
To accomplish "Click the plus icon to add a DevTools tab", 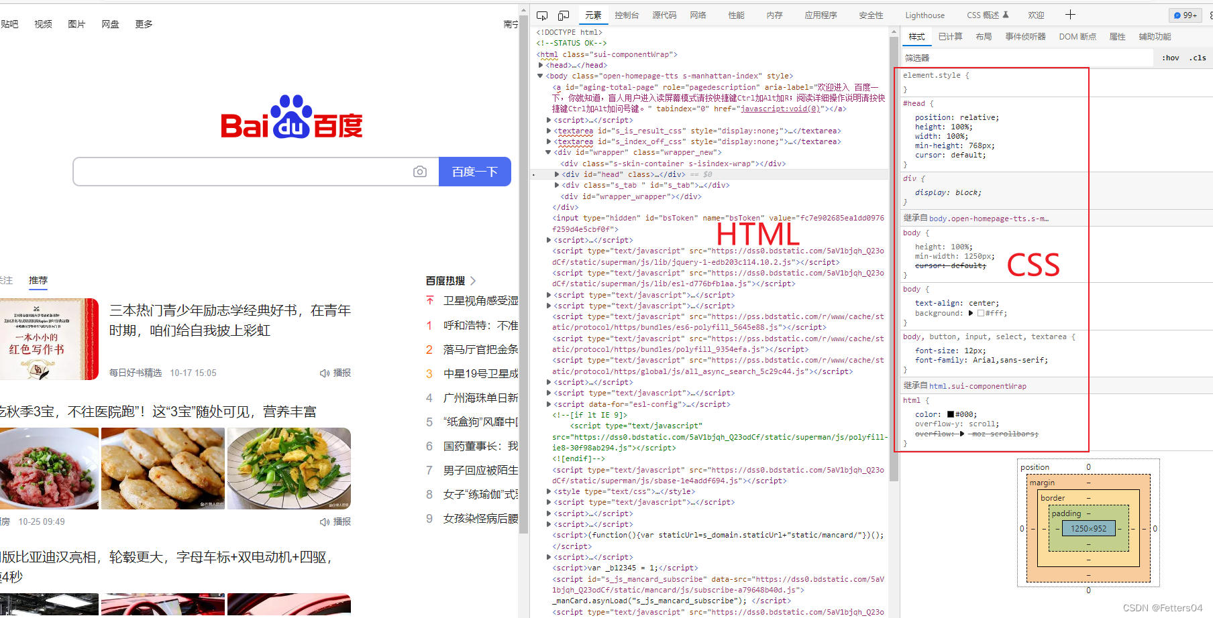I will [1070, 14].
